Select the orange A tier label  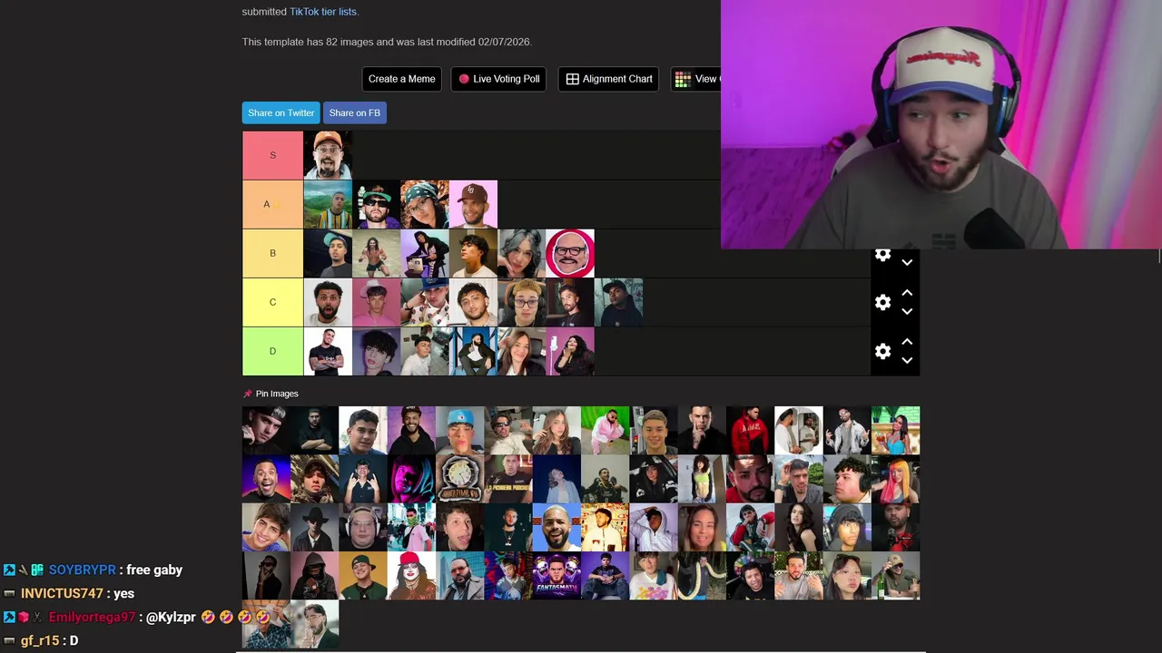pyautogui.click(x=272, y=204)
